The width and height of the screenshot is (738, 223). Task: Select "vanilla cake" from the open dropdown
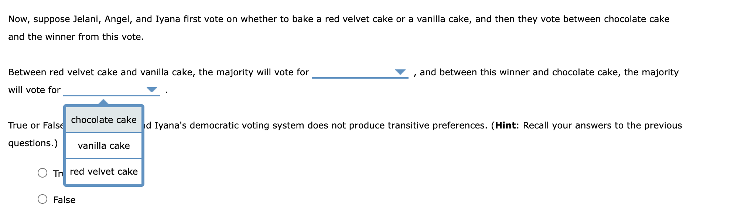click(x=104, y=145)
